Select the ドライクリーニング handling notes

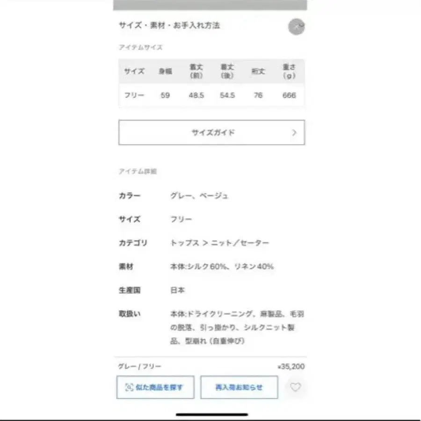click(237, 327)
